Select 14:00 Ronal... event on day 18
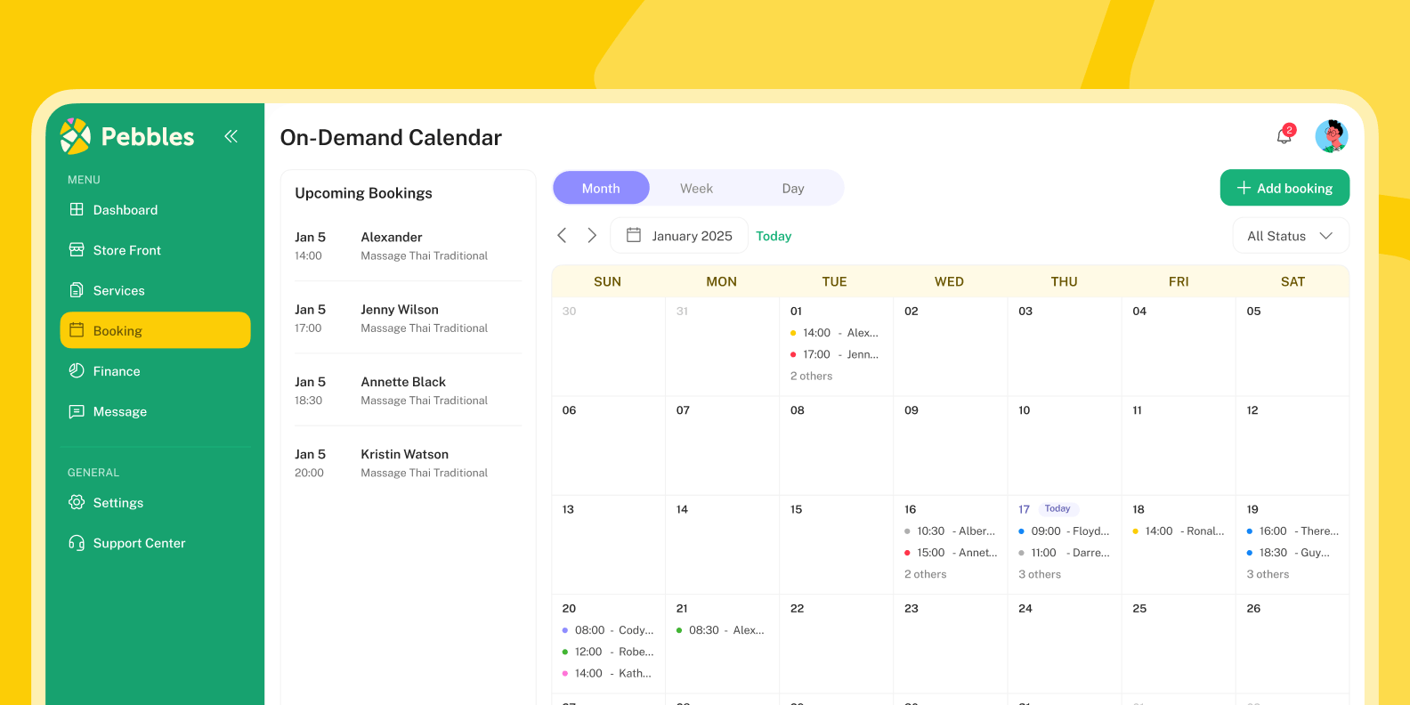This screenshot has height=705, width=1410. (x=1178, y=531)
